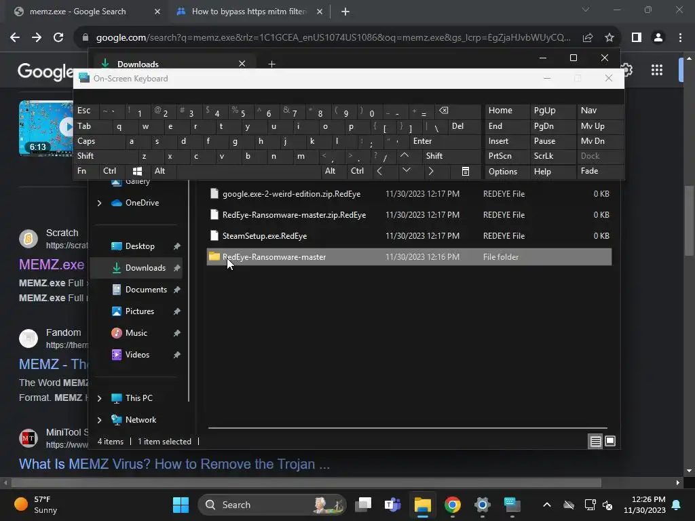Open the What Is MEMZ Virus result link
The width and height of the screenshot is (695, 521).
(174, 464)
